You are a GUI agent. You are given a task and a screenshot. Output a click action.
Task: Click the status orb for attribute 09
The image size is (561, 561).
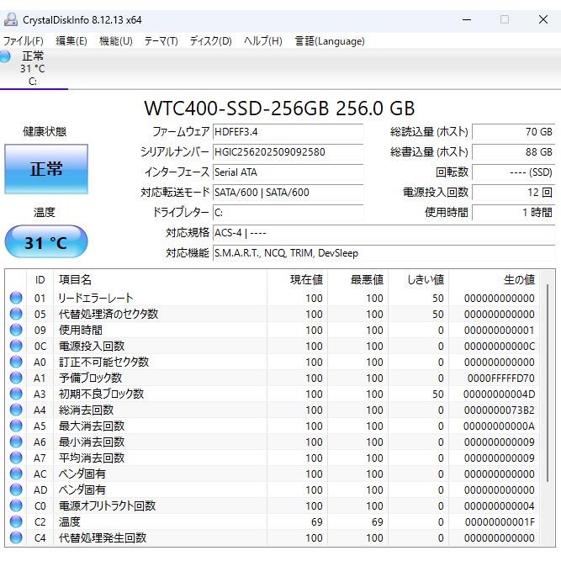[16, 330]
